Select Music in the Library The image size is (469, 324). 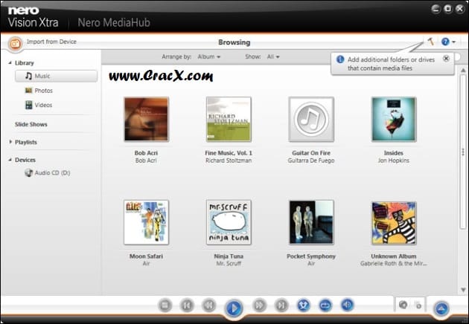coord(57,76)
